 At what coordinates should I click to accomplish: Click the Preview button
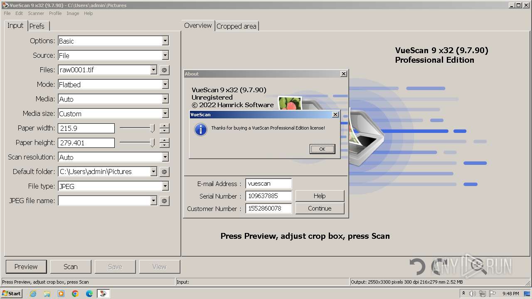point(26,267)
